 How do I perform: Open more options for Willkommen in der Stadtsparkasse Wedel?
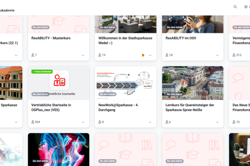coord(150,55)
